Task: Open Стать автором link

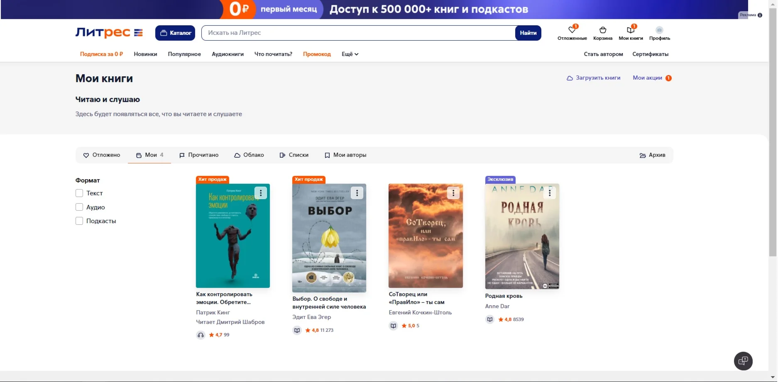Action: tap(603, 54)
